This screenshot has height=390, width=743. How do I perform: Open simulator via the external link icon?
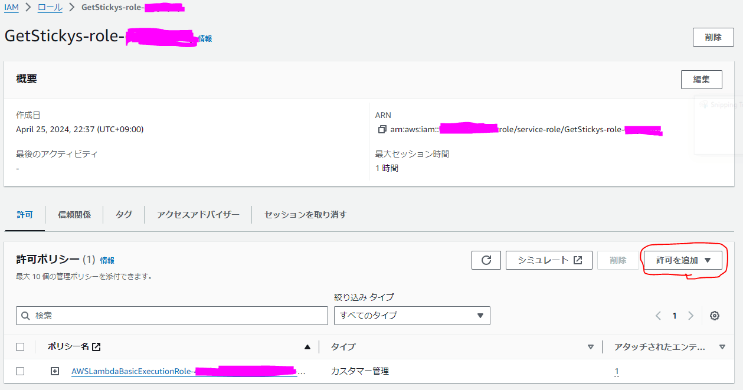577,260
